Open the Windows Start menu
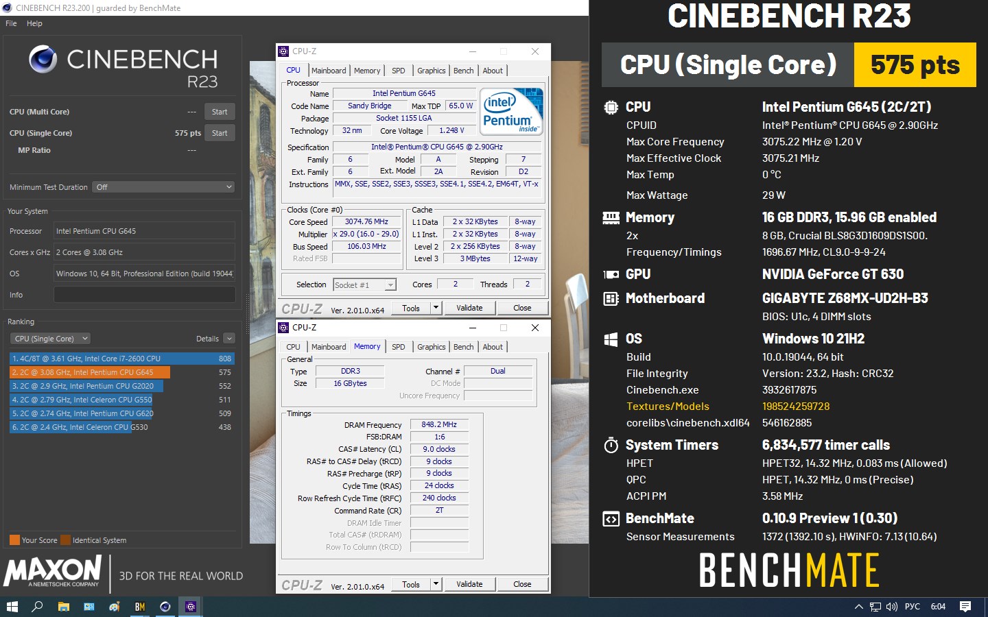The width and height of the screenshot is (988, 617). pos(12,607)
